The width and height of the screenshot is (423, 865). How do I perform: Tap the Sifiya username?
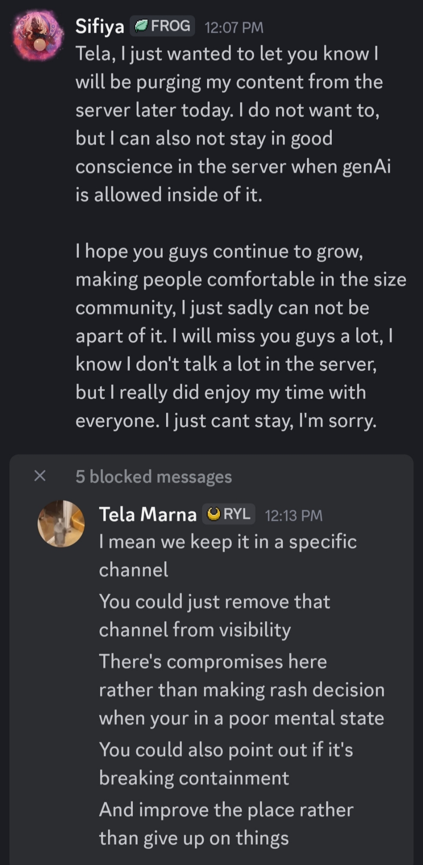tap(99, 26)
